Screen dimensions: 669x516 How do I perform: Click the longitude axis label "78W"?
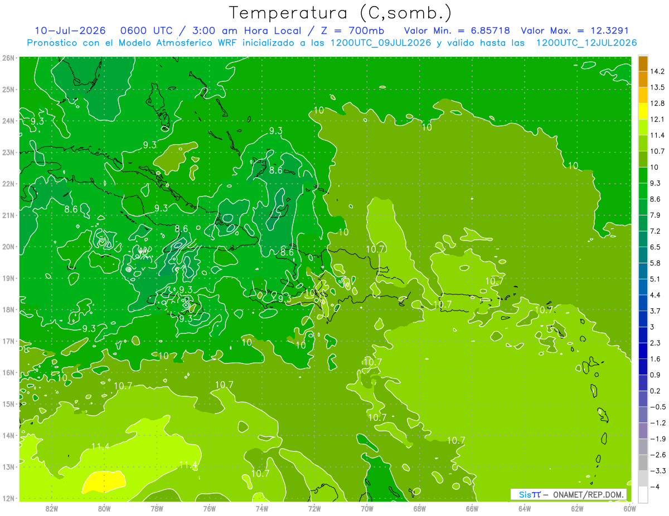(157, 508)
